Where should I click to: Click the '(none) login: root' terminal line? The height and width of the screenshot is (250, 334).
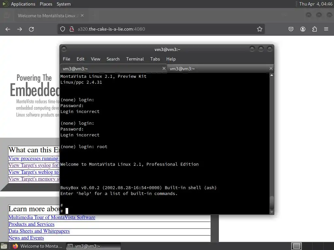(x=84, y=146)
